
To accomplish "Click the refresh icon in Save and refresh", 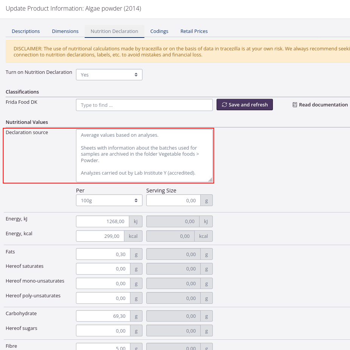I will pyautogui.click(x=224, y=105).
